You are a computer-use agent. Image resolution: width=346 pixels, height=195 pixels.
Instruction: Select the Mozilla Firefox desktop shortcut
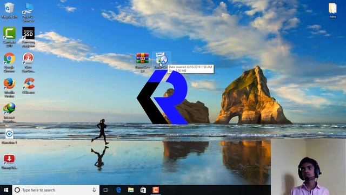point(9,84)
